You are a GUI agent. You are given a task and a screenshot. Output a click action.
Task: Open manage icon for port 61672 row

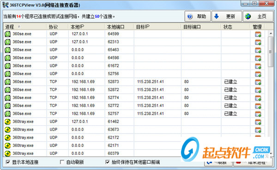pos(258,66)
